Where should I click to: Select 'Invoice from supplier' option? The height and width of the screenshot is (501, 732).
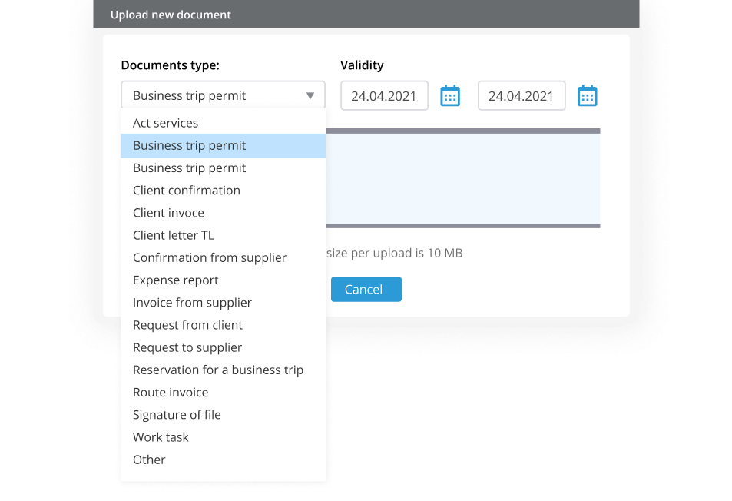point(192,302)
